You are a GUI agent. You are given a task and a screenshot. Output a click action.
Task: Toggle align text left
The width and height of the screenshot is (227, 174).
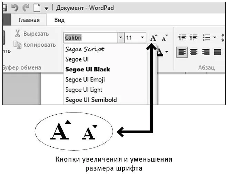tap(182, 52)
